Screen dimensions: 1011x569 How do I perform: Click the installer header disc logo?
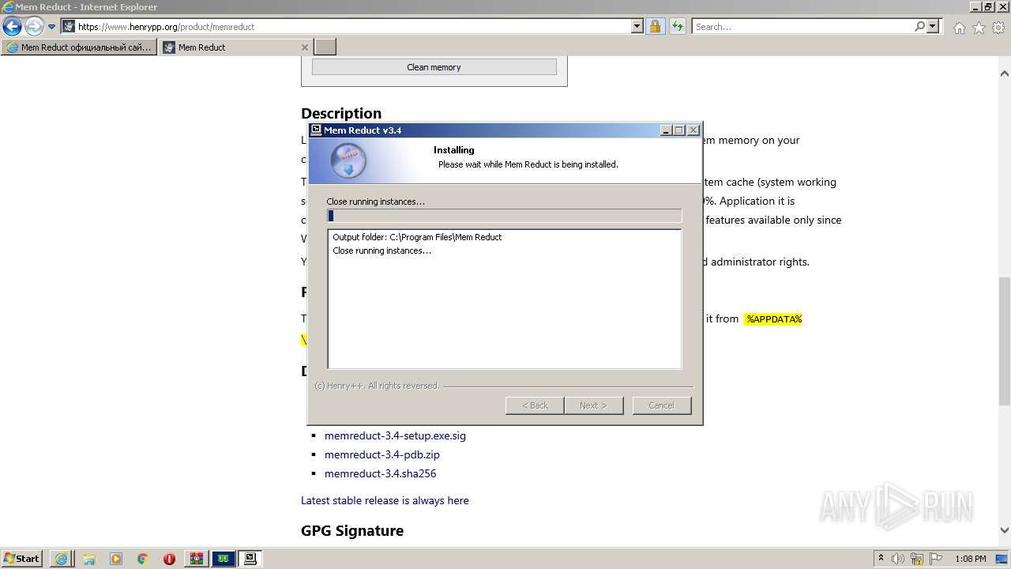[348, 160]
